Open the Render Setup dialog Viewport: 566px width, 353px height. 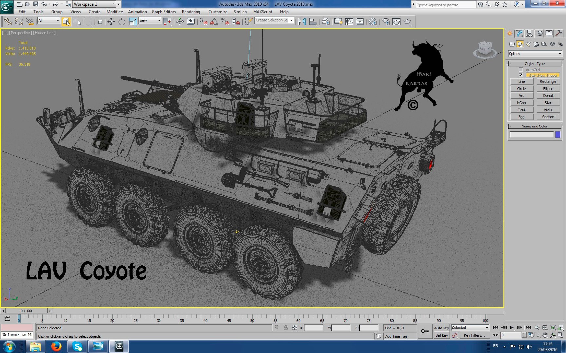point(386,22)
